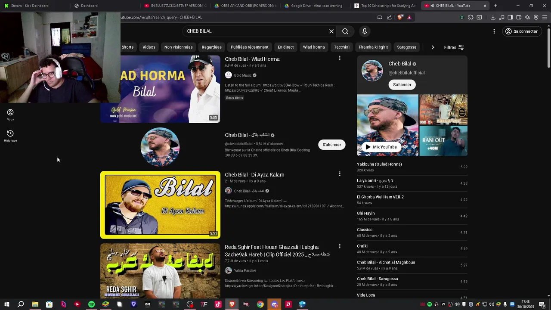
Task: Open the browser downloads icon
Action: pyautogui.click(x=493, y=17)
